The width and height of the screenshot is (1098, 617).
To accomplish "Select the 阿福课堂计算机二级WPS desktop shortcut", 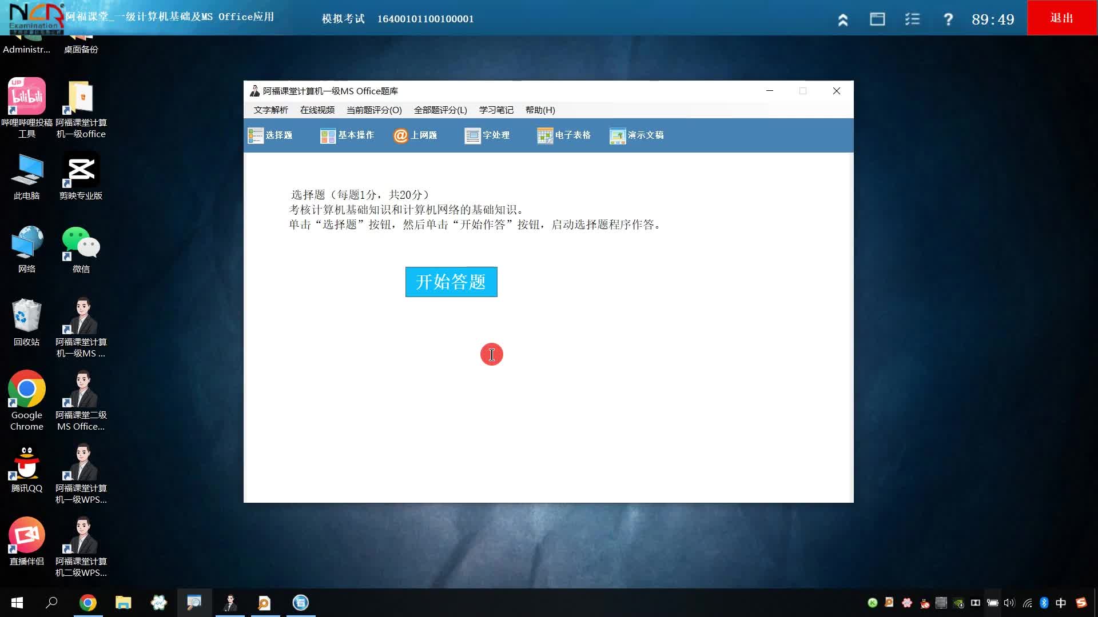I will click(x=81, y=547).
